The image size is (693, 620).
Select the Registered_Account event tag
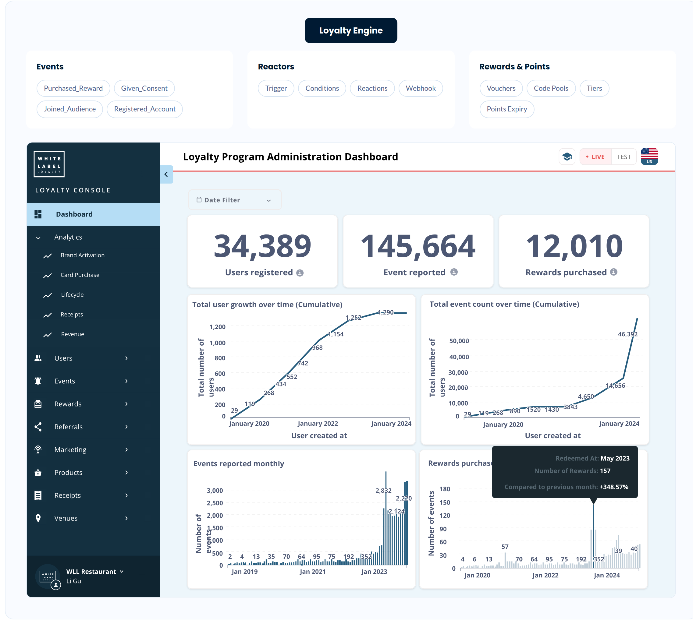point(144,109)
